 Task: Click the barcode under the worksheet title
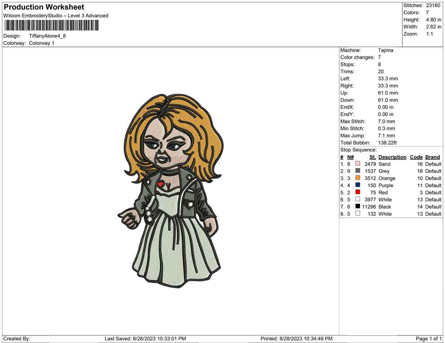[51, 26]
